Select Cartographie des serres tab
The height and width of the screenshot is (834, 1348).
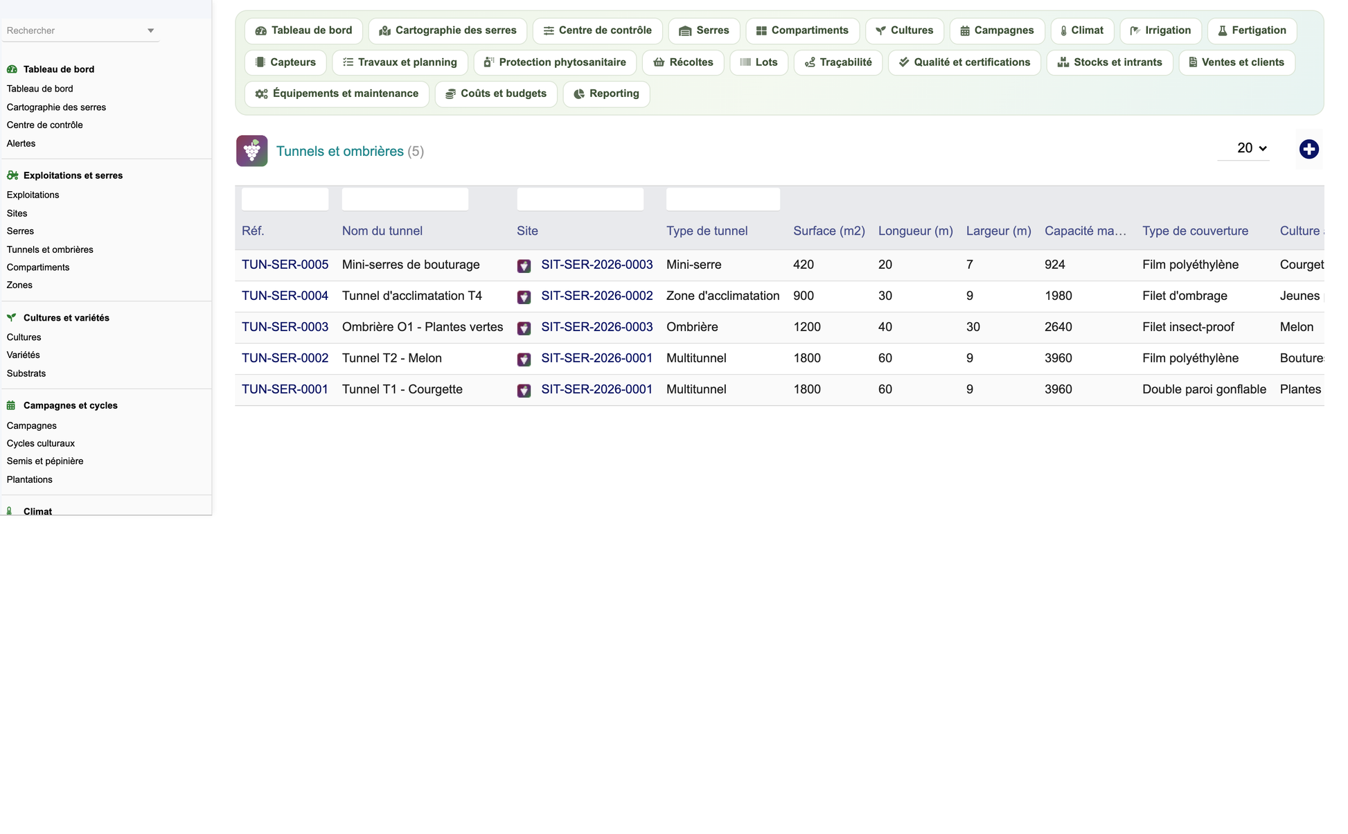447,30
